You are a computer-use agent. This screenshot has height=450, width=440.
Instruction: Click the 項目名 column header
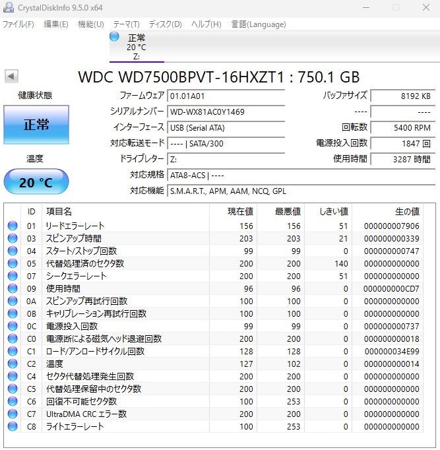click(x=125, y=212)
